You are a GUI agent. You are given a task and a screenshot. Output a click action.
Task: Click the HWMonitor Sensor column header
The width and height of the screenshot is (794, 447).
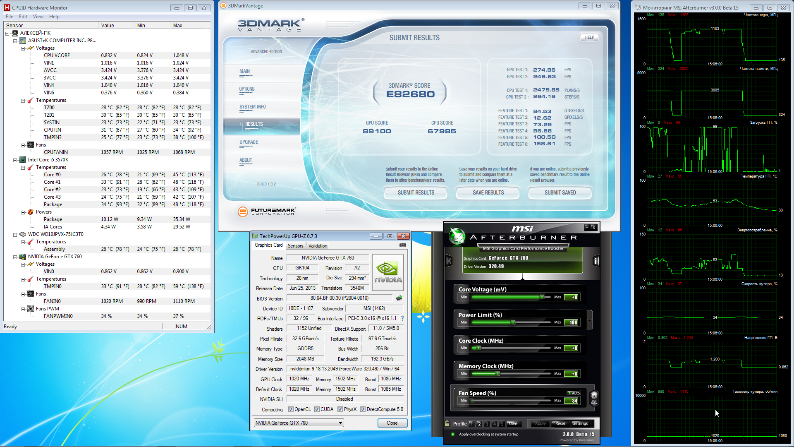[x=51, y=26]
